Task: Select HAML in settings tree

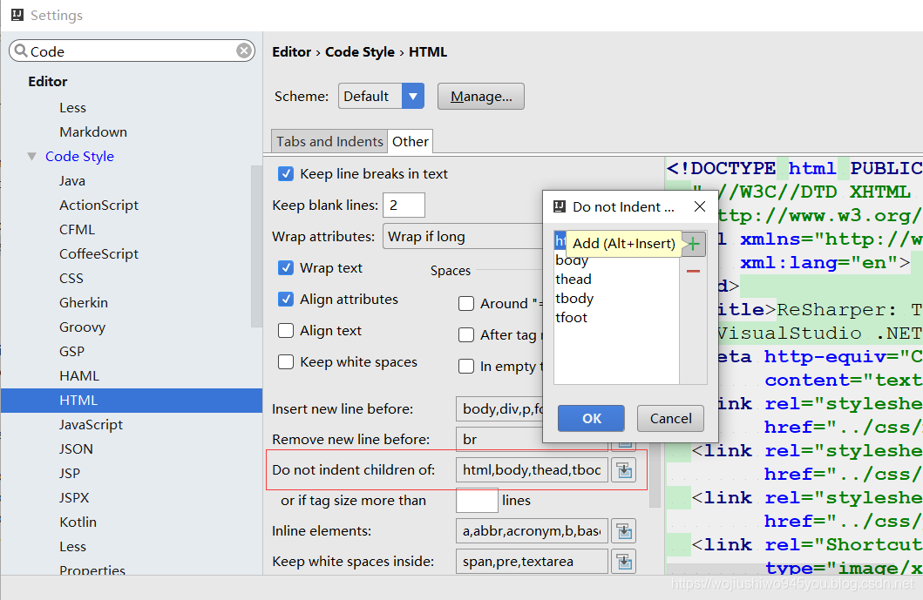Action: tap(79, 376)
